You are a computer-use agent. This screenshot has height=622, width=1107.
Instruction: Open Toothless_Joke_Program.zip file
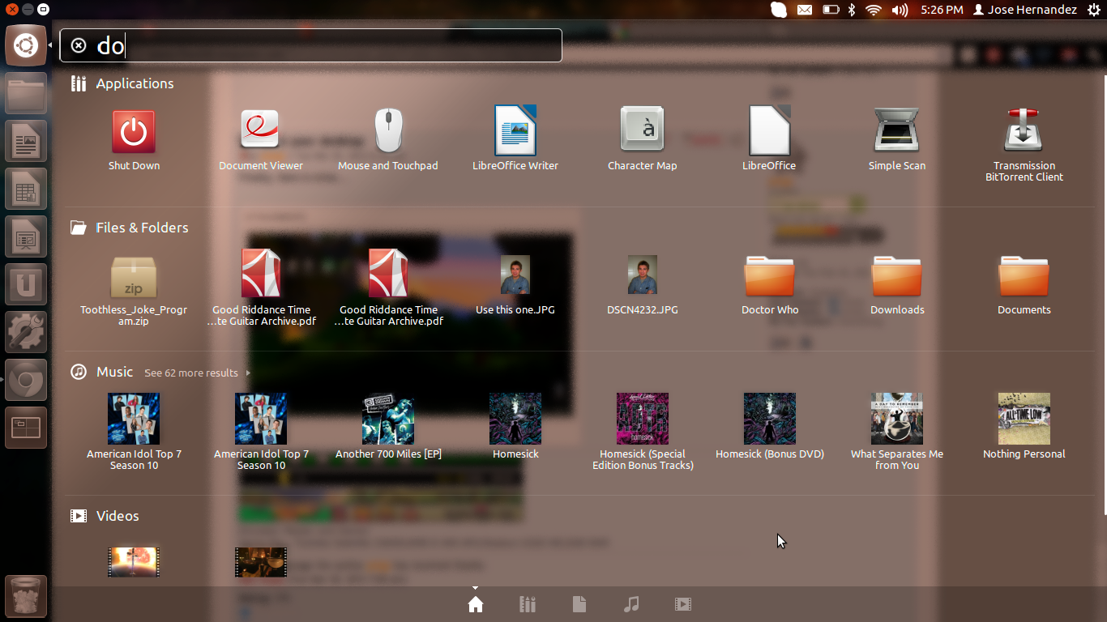(x=134, y=277)
